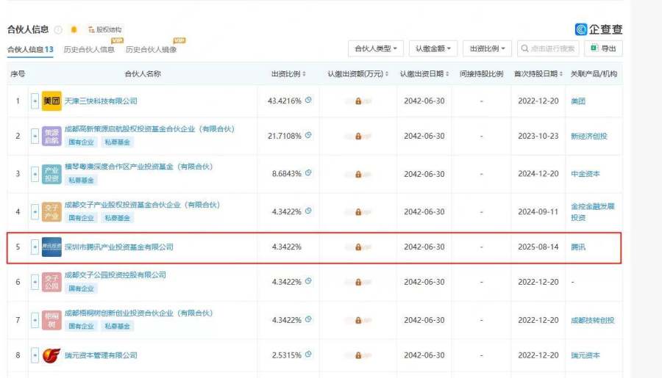
Task: Open the 成都技转创投 related link
Action: pyautogui.click(x=593, y=320)
